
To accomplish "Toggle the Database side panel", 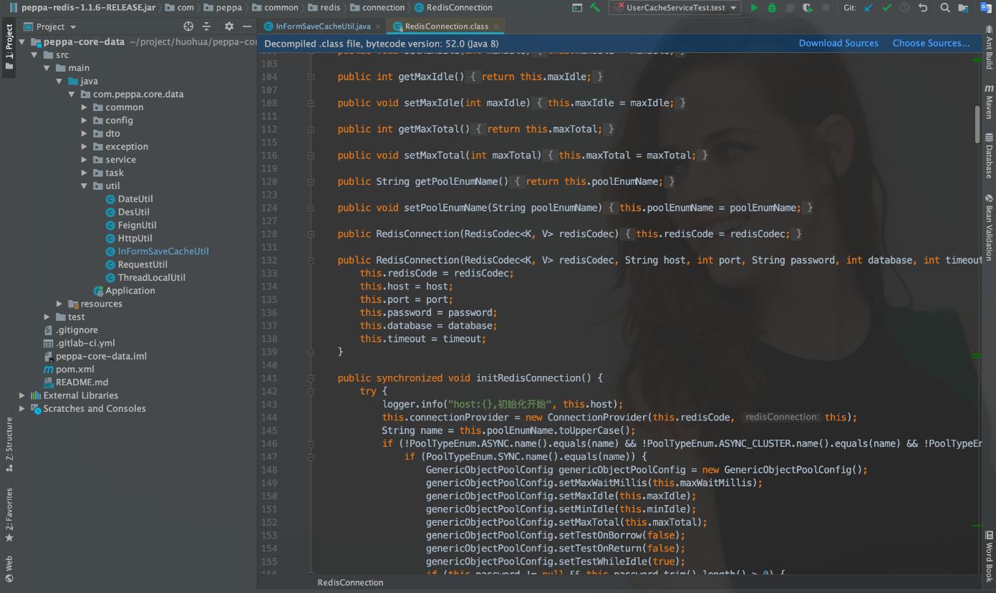I will 989,155.
